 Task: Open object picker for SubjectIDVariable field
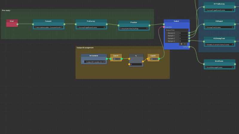tap(104, 62)
